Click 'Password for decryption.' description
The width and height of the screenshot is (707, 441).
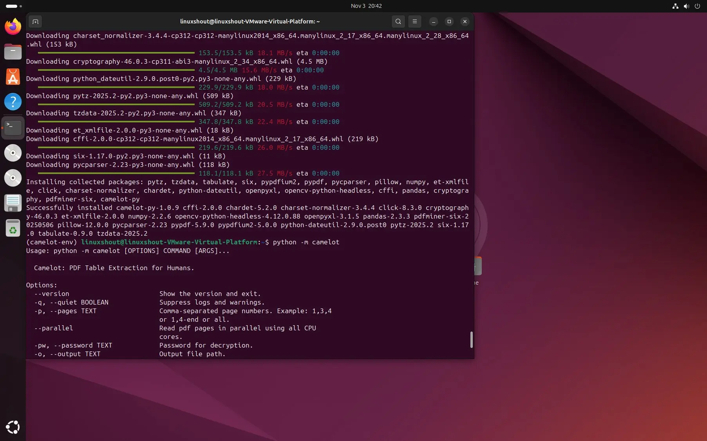click(x=206, y=345)
